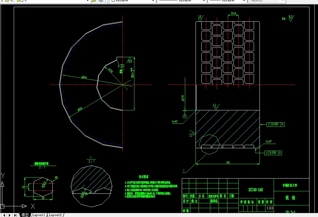Select the 比例 header cell

click(270, 202)
